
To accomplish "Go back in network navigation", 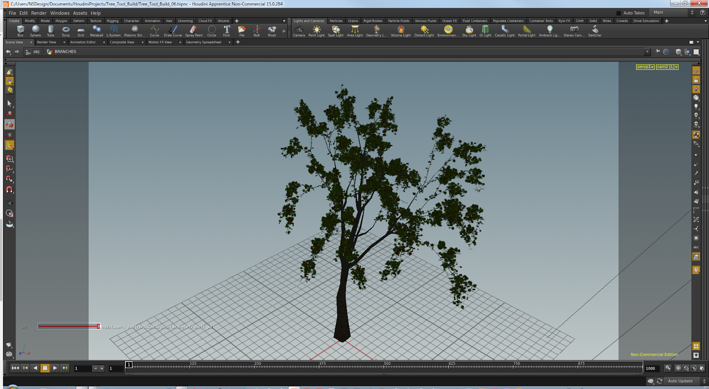I will (8, 52).
